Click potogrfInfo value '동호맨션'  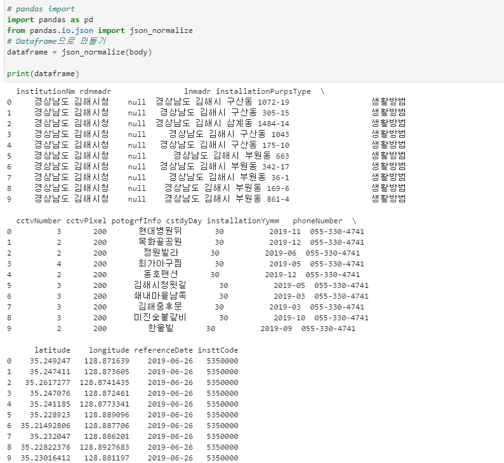(161, 274)
